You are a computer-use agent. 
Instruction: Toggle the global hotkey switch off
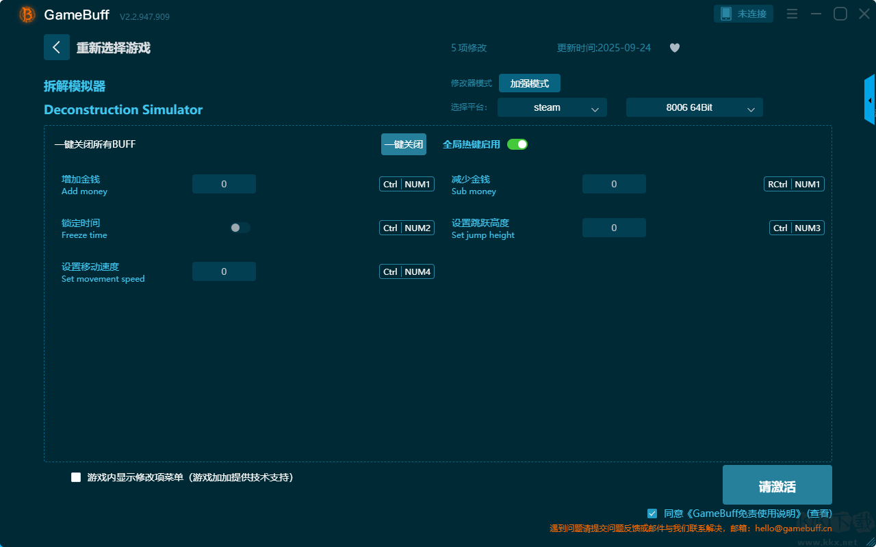click(x=517, y=144)
